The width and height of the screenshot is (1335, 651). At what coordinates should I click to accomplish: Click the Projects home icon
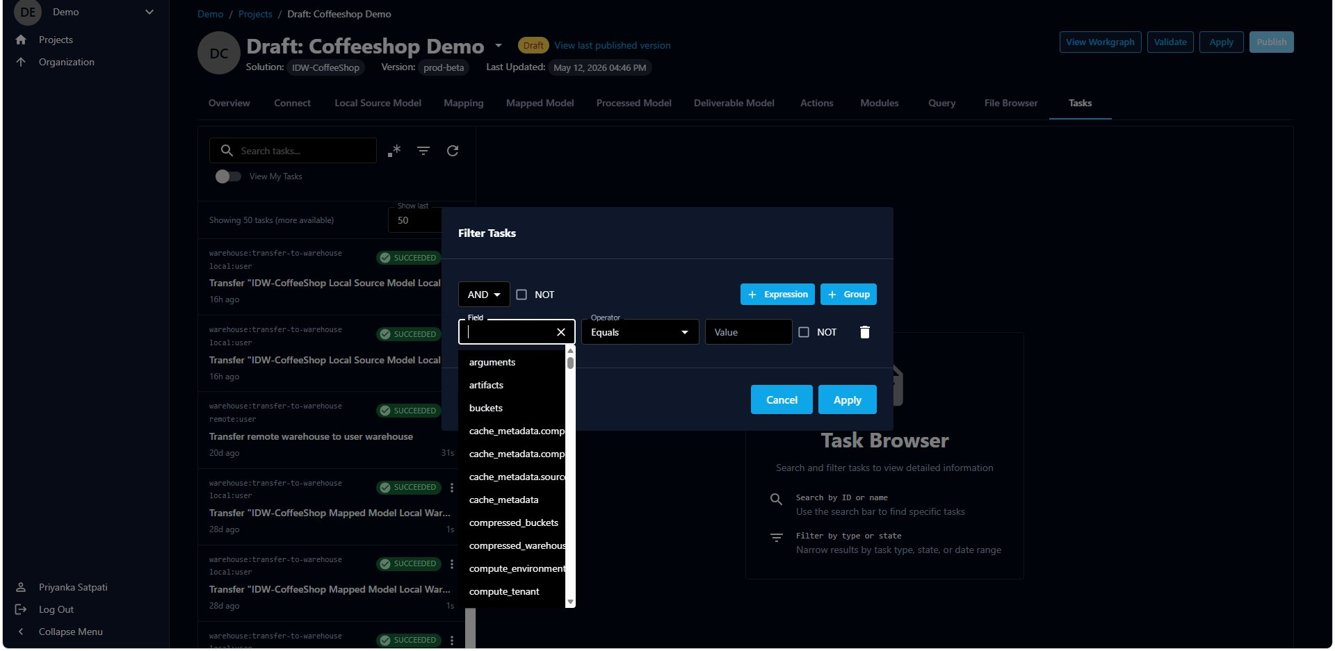tap(21, 40)
